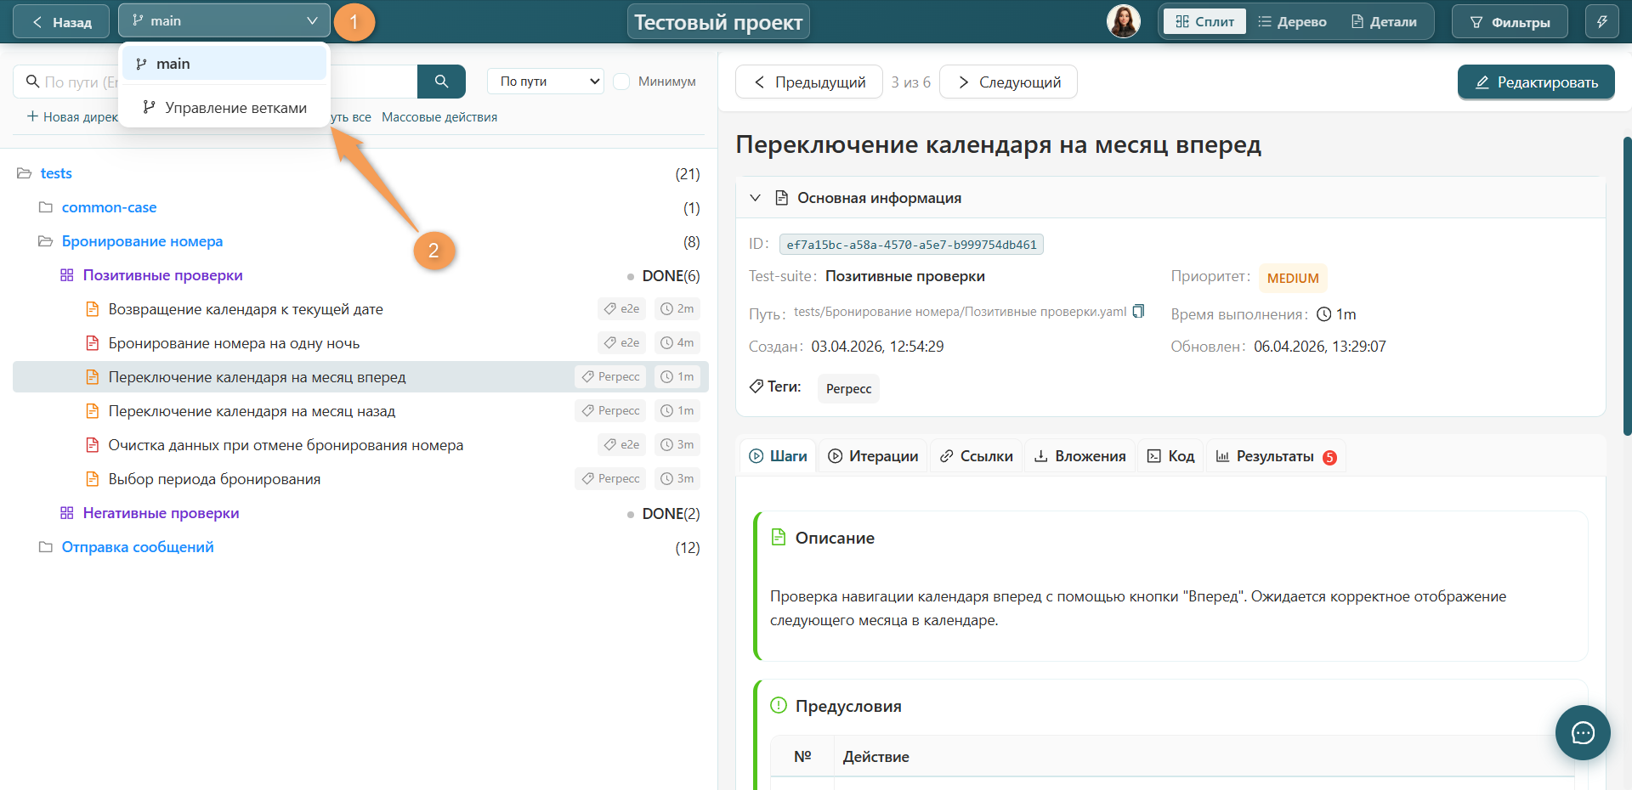Image resolution: width=1632 pixels, height=790 pixels.
Task: Click the Время выполнения clock icon
Action: [1323, 314]
